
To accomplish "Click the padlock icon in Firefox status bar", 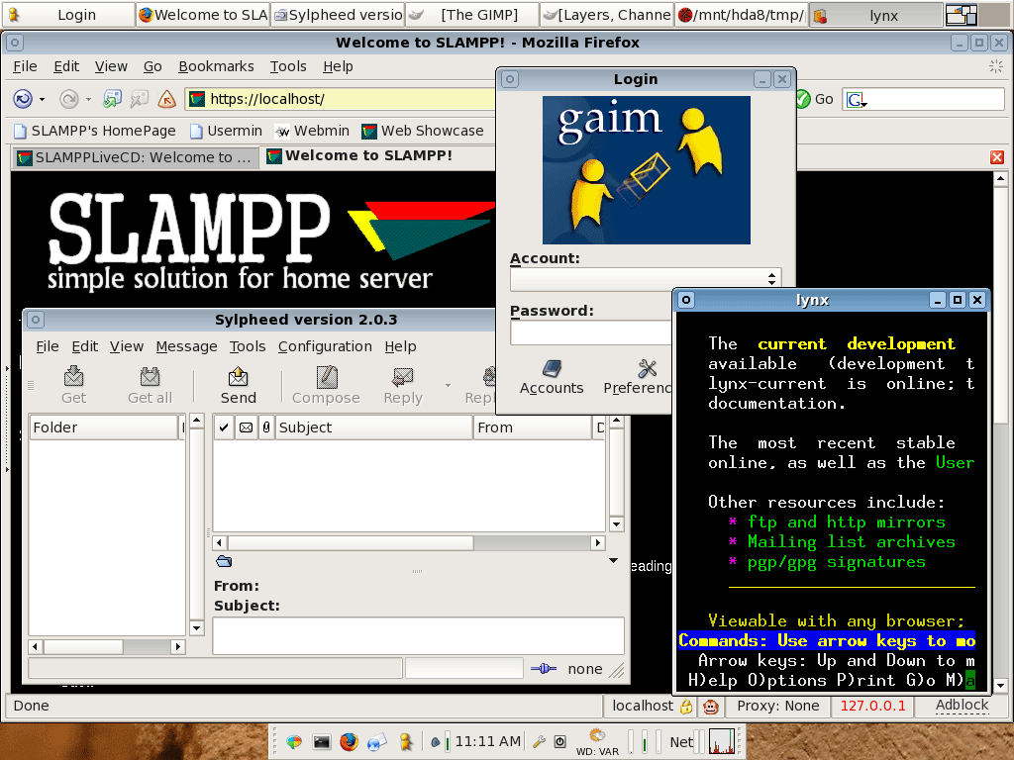I will pos(686,707).
